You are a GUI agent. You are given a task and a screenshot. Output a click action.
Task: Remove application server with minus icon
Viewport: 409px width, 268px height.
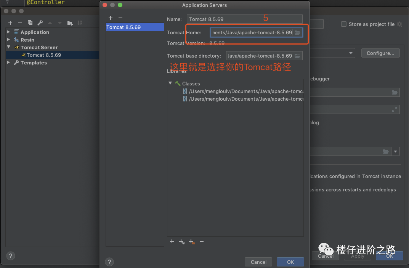pyautogui.click(x=120, y=18)
